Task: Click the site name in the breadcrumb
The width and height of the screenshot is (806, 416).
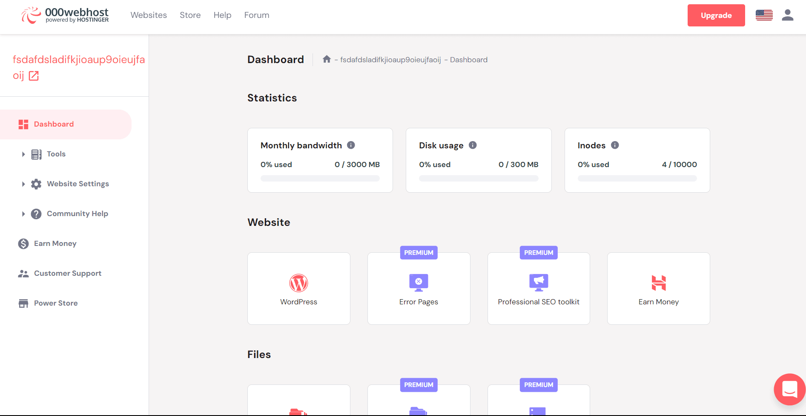Action: click(390, 60)
